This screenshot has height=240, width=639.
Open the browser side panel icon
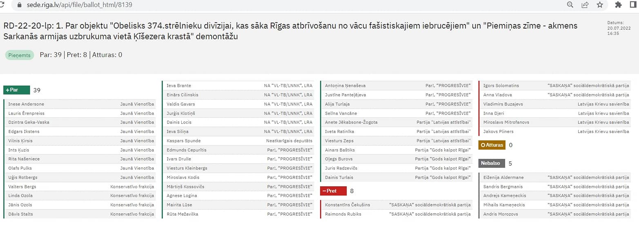[633, 5]
